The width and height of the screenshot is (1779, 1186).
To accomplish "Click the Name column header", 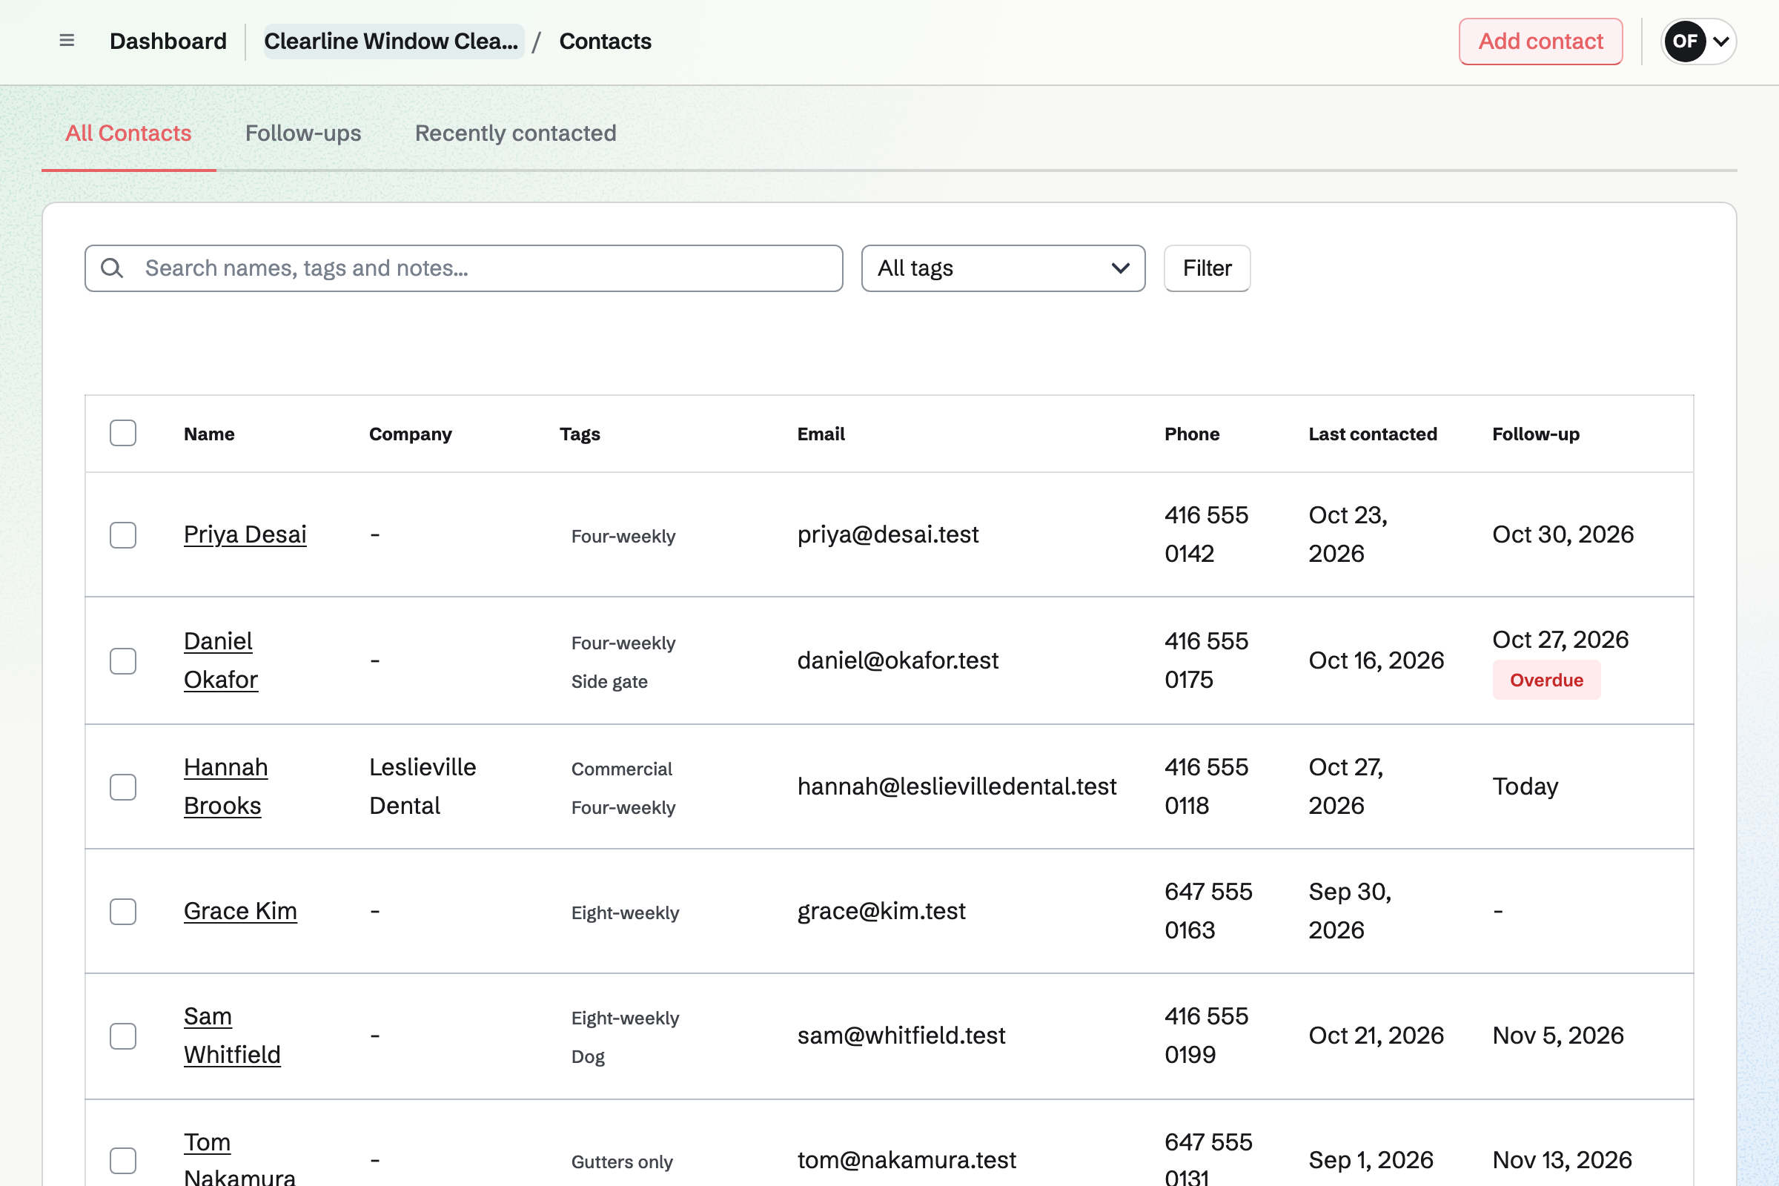I will [209, 434].
